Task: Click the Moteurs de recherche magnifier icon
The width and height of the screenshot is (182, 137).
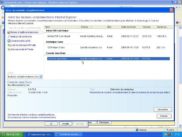Action: click(x=9, y=37)
